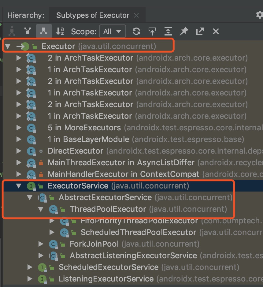Click the Expand All toolbar icon
Image resolution: width=263 pixels, height=287 pixels.
168,31
